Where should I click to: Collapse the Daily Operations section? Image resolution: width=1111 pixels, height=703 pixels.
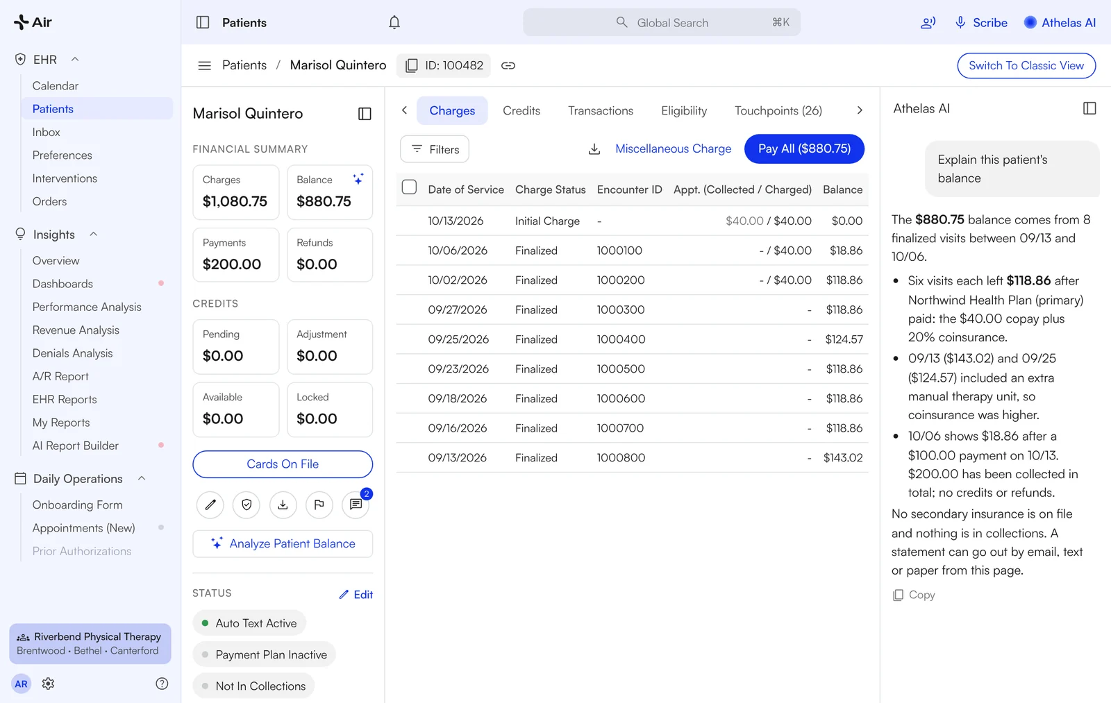142,478
